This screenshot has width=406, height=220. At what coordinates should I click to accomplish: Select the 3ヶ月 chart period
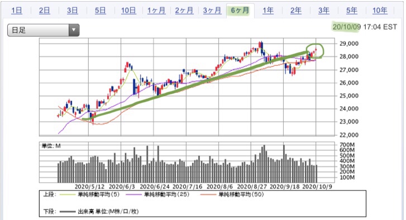pyautogui.click(x=212, y=11)
